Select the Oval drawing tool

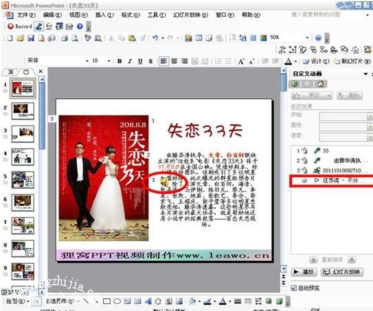pos(117,301)
